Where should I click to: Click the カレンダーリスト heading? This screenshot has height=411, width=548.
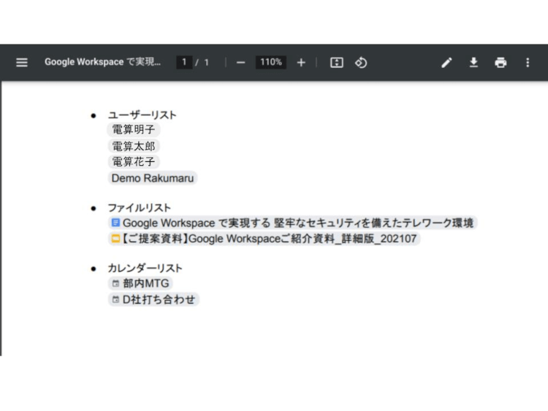(145, 268)
